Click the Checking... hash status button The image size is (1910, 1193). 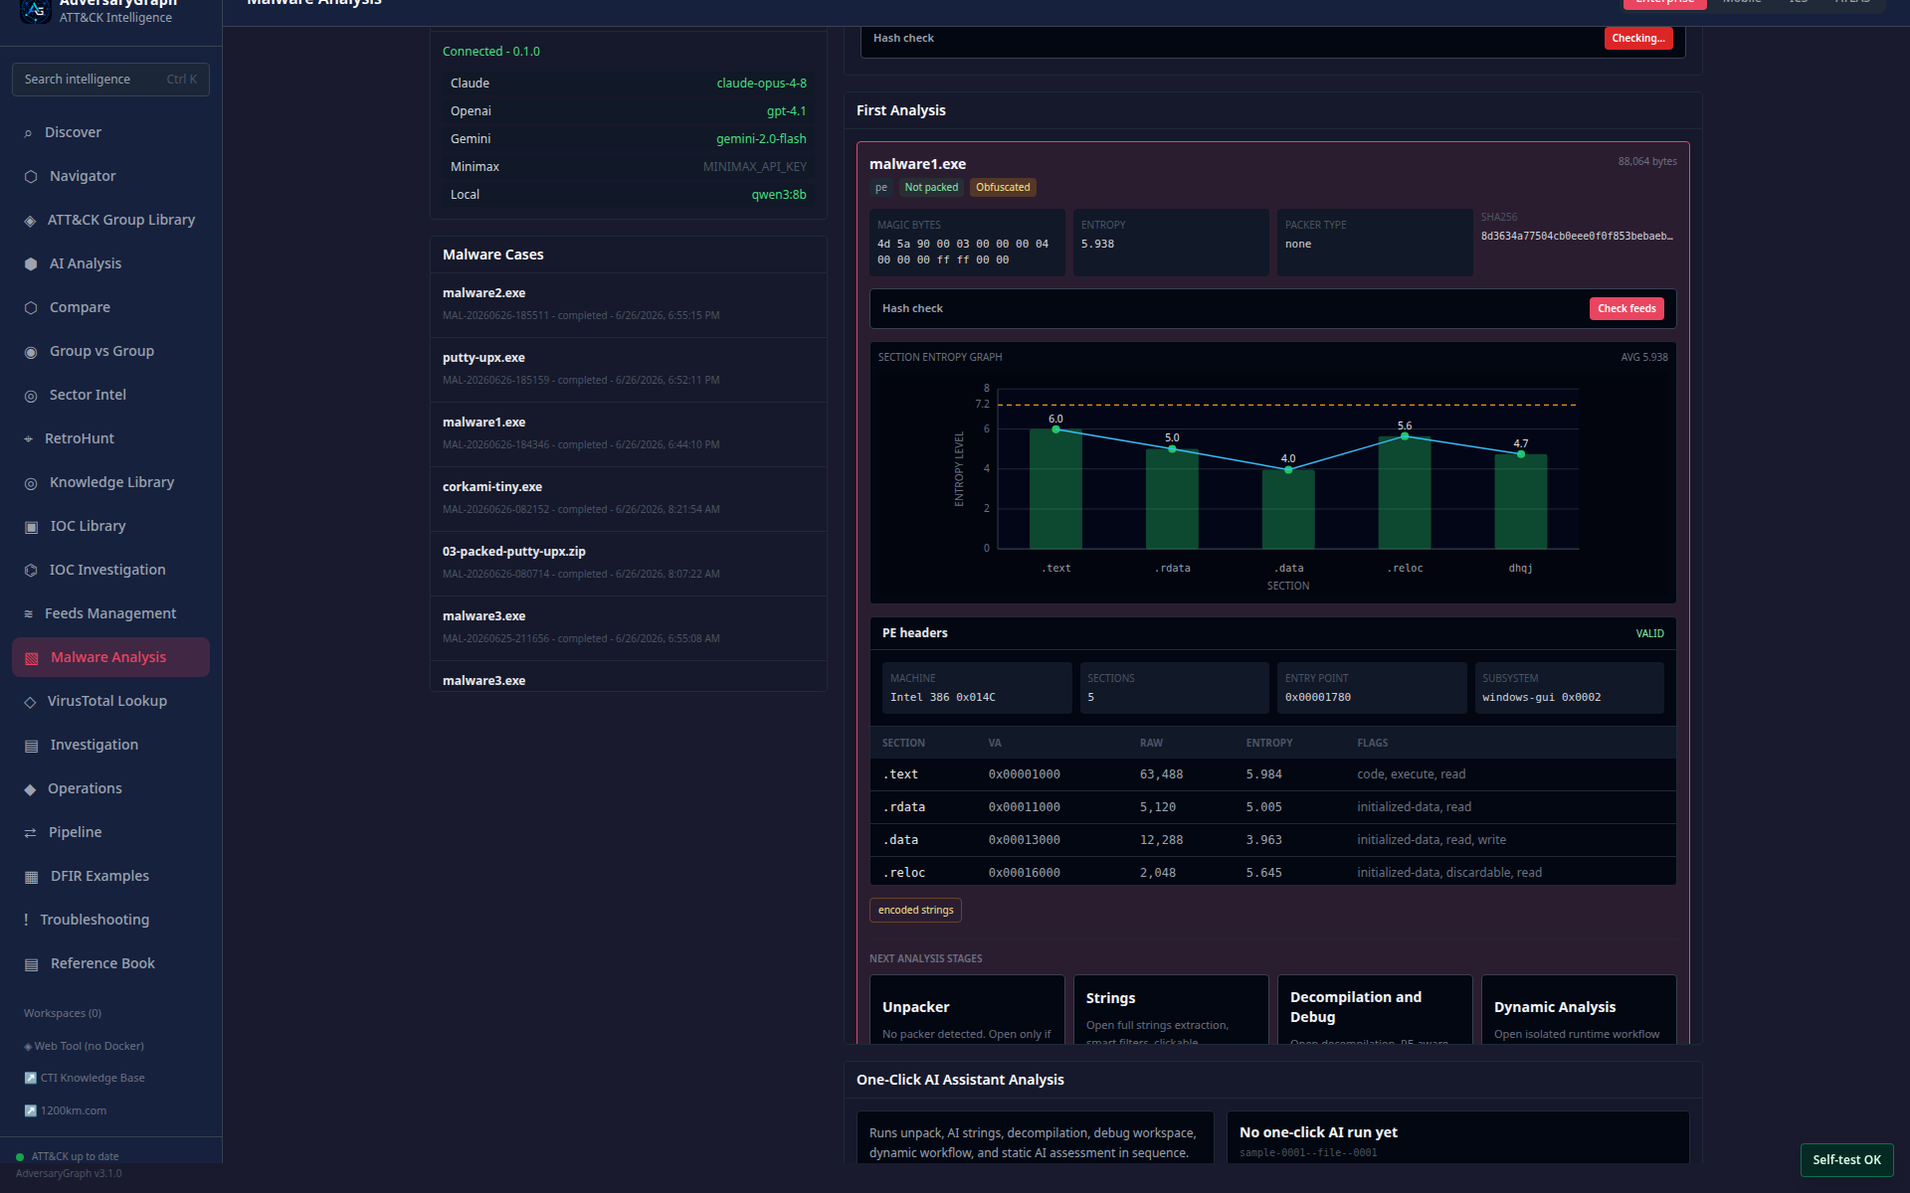(x=1637, y=38)
